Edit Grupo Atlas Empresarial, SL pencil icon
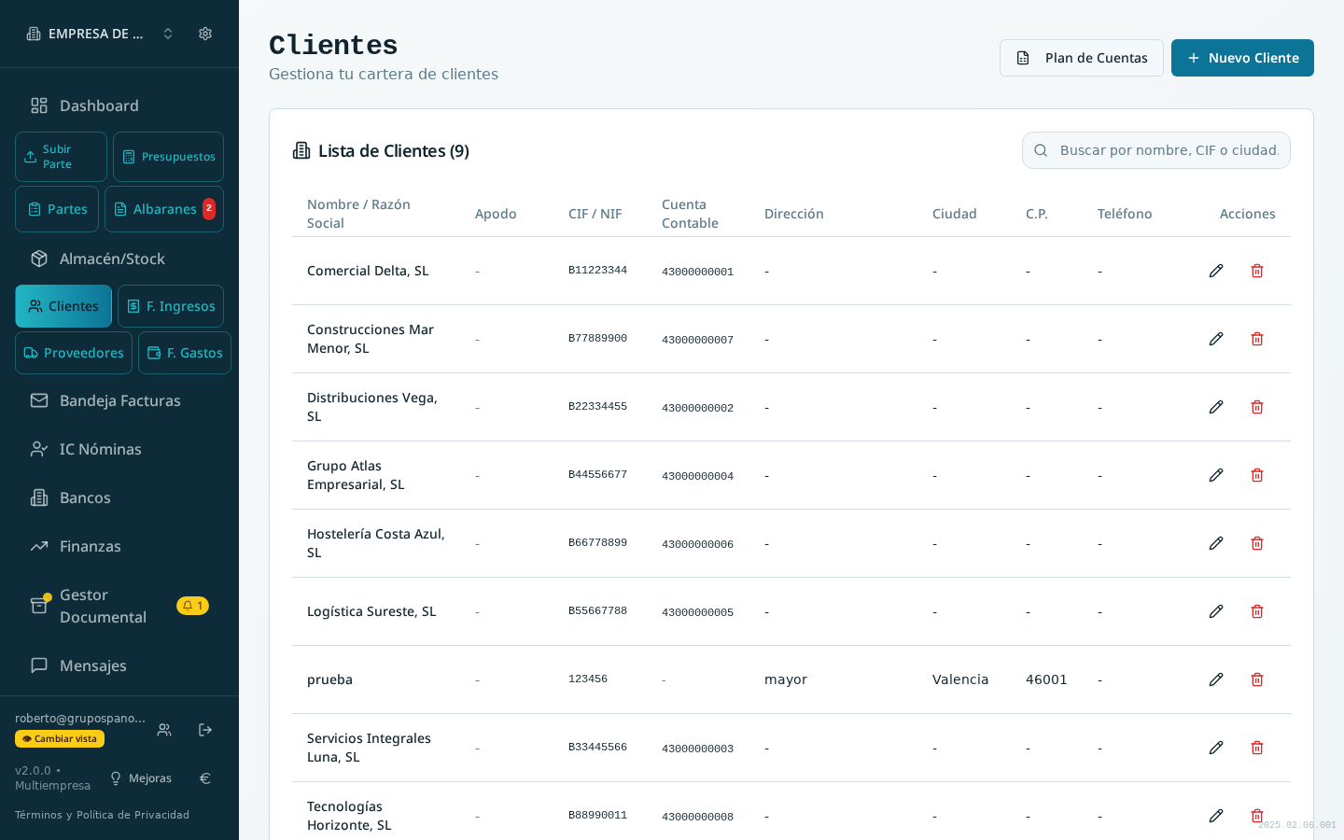Viewport: 1344px width, 840px height. tap(1216, 475)
